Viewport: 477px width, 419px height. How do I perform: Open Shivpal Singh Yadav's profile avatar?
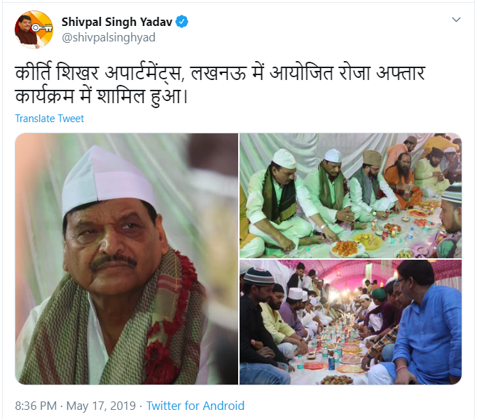(x=34, y=29)
